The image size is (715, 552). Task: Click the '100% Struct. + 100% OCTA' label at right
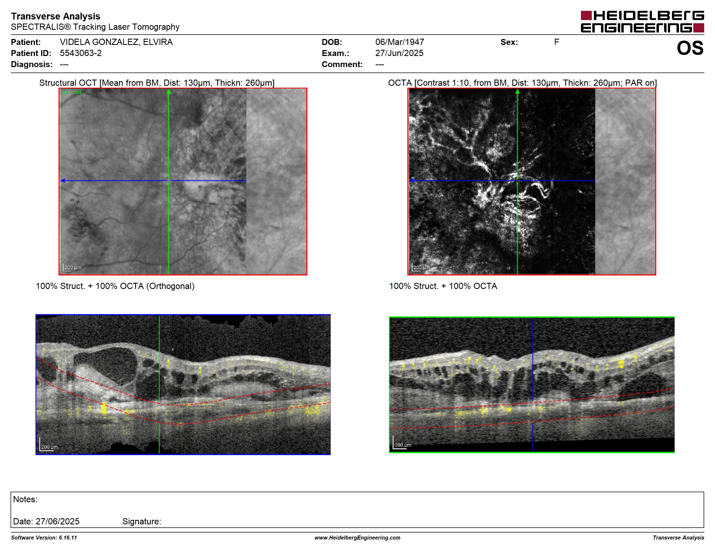(x=443, y=286)
